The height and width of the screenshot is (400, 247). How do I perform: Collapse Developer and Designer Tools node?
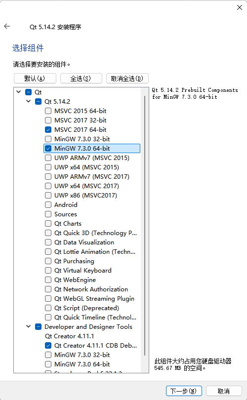pos(28,326)
